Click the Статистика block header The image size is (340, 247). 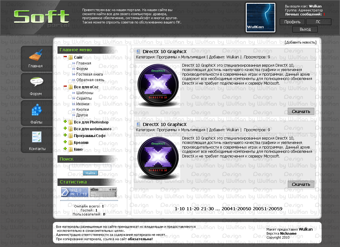[87, 182]
